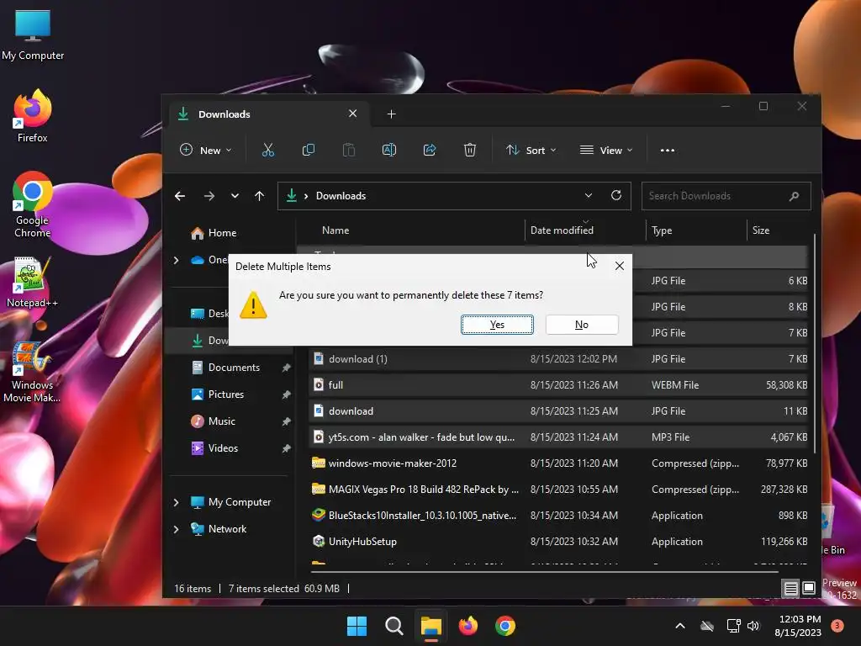Select the yt5s.com alan walker MP3
Image resolution: width=861 pixels, height=646 pixels.
click(558, 437)
